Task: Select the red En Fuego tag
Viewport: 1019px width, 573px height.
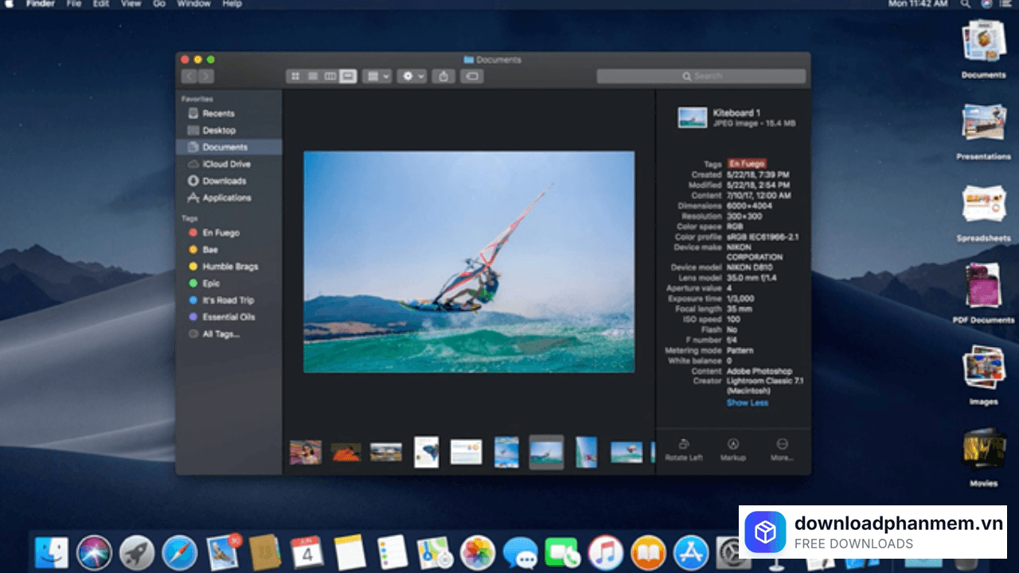Action: point(221,232)
